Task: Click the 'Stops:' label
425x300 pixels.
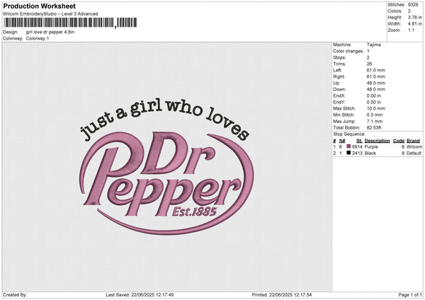Action: click(x=339, y=58)
